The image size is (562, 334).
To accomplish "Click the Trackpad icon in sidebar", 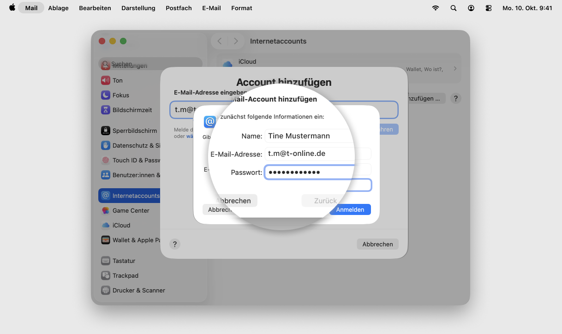I will (105, 275).
